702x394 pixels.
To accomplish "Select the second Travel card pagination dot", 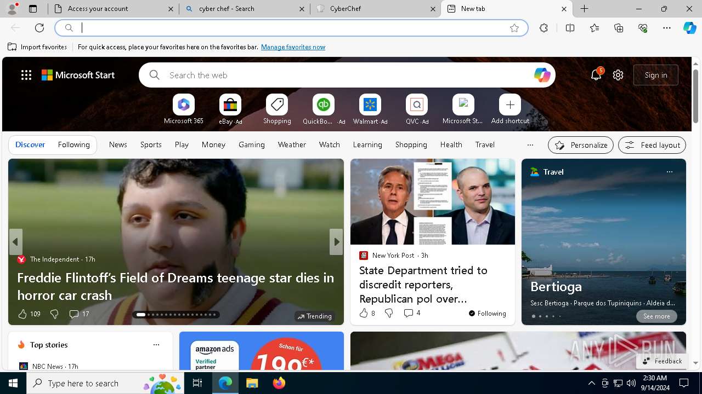I will coord(540,316).
